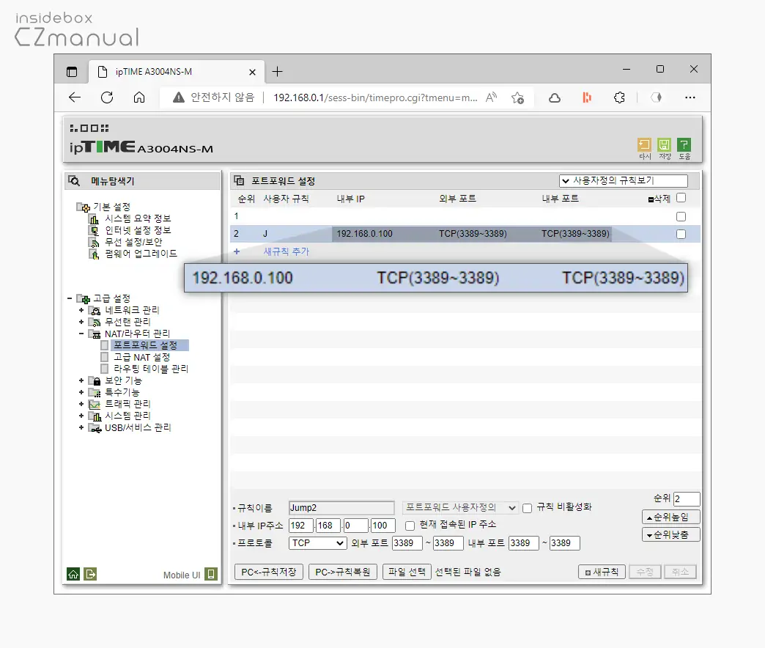Collapse the NAT/라우터 관리 node

click(81, 334)
